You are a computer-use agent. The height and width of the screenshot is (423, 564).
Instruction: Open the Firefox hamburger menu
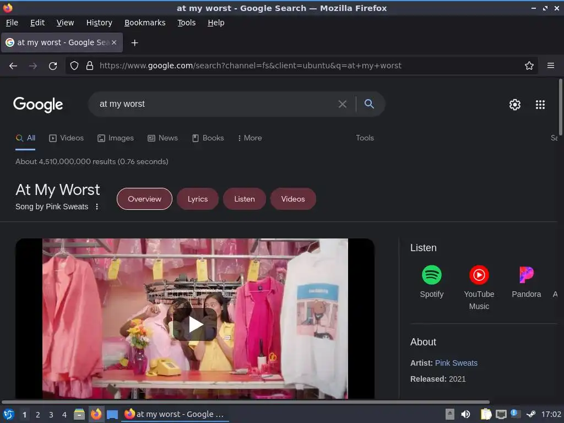coord(550,66)
